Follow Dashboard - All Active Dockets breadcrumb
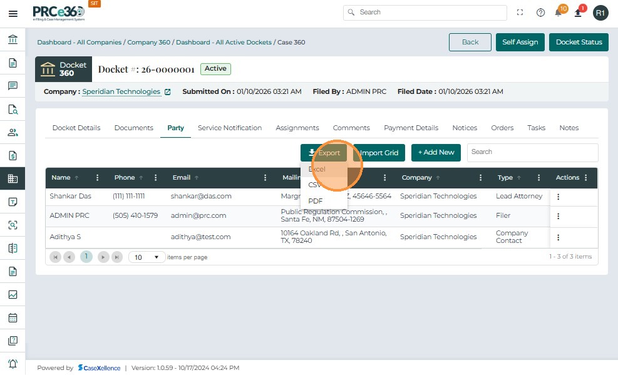Viewport: 618px width, 375px height. [224, 42]
